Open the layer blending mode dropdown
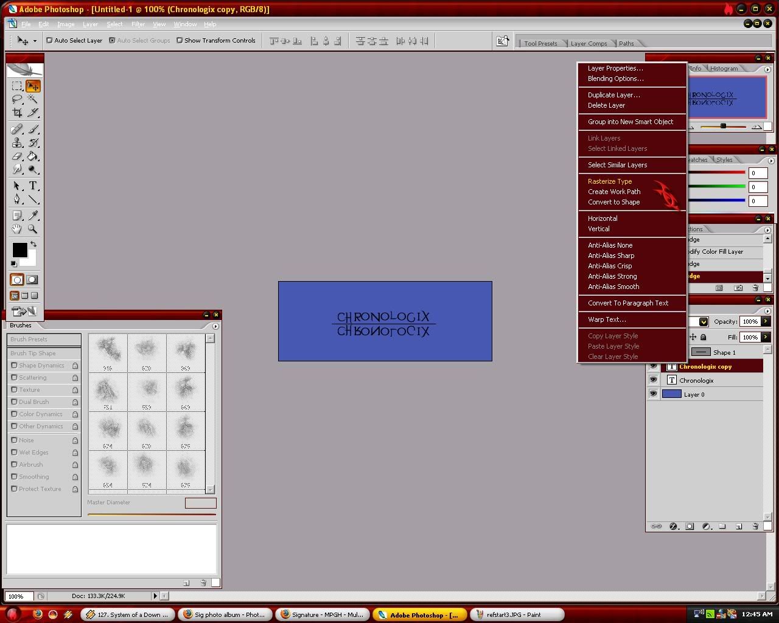Viewport: 779px width, 623px height. pyautogui.click(x=704, y=321)
